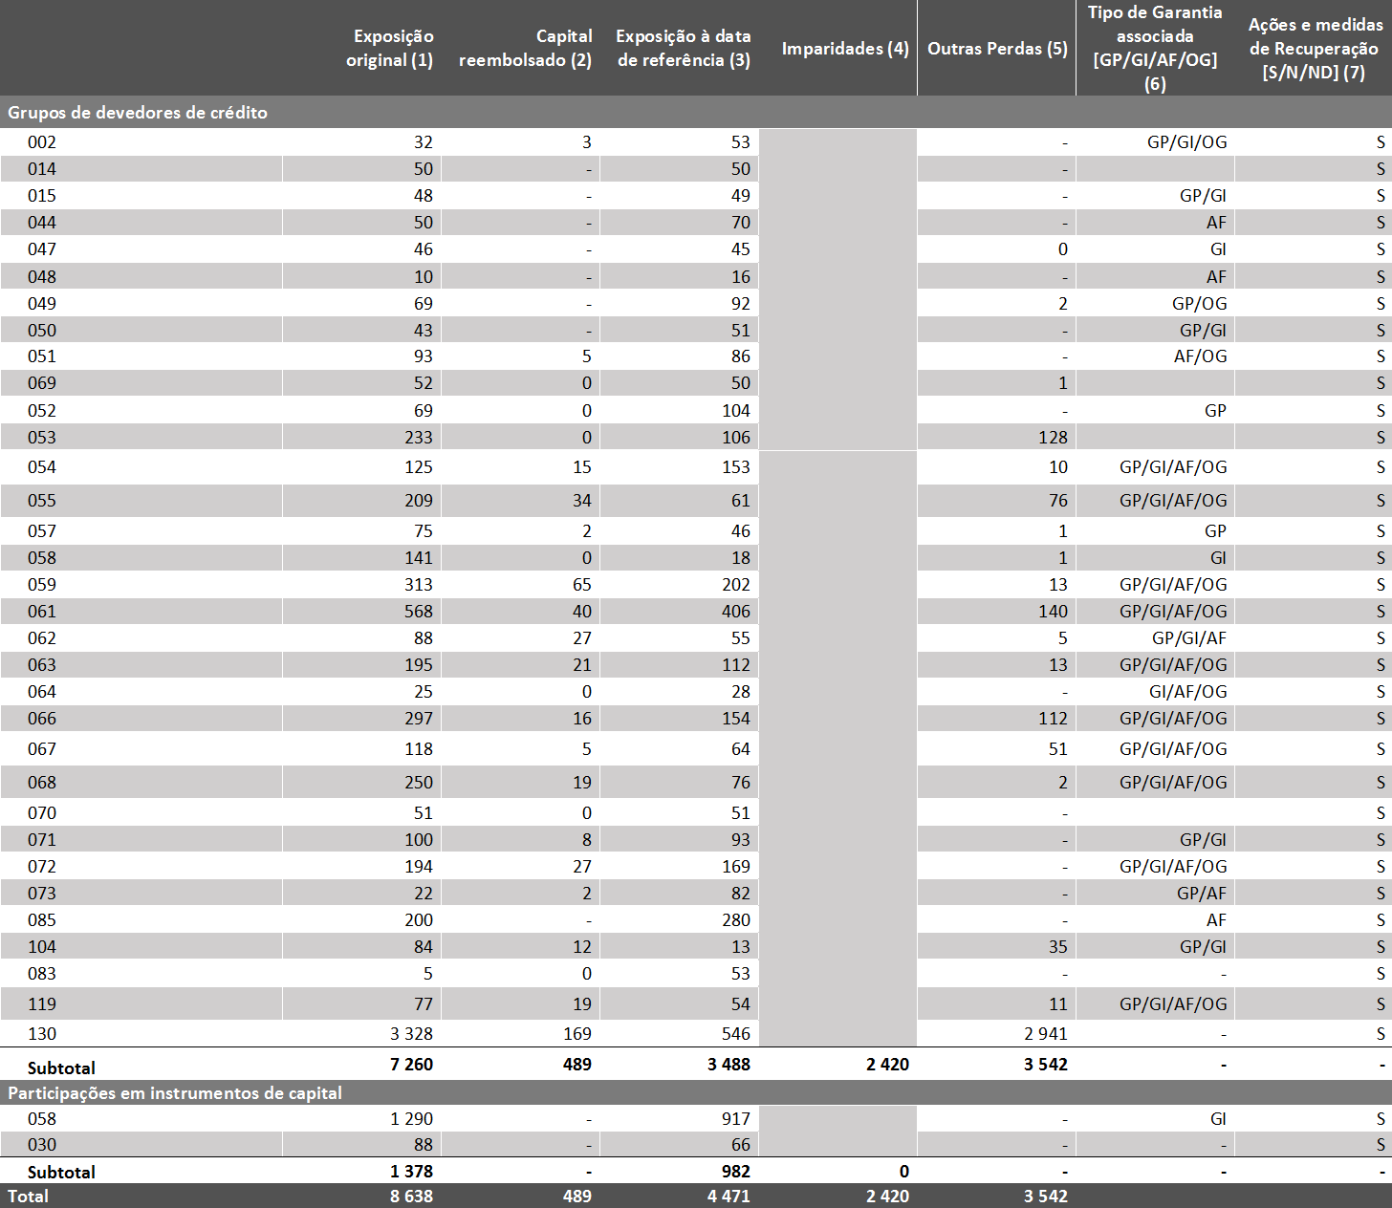Select the value 280 in row 085

pyautogui.click(x=736, y=920)
